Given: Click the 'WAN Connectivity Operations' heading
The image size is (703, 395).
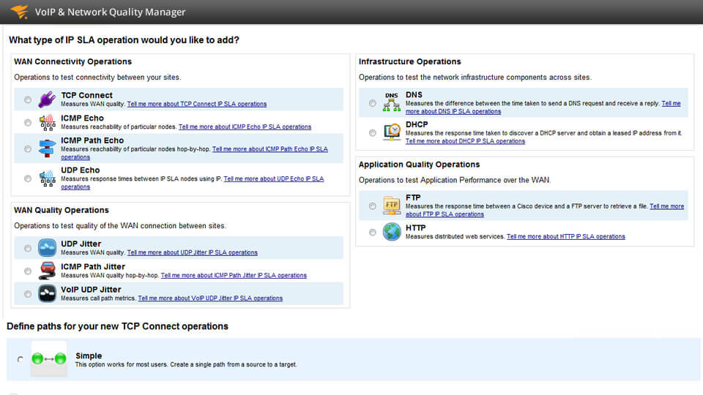Looking at the screenshot, I should 72,61.
